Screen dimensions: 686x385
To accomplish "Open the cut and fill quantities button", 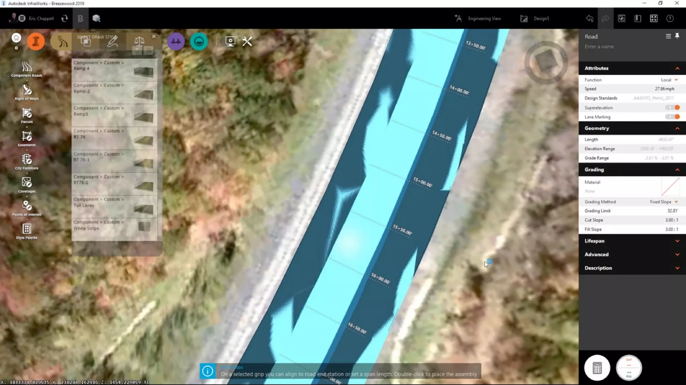I will (628, 368).
